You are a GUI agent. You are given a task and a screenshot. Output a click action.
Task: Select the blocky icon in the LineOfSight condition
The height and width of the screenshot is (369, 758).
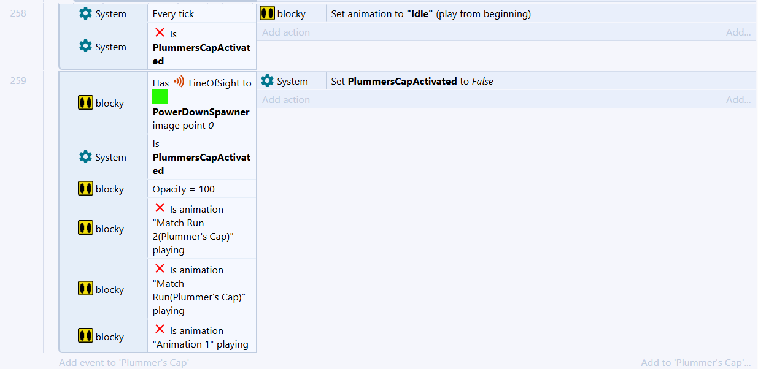pos(85,103)
